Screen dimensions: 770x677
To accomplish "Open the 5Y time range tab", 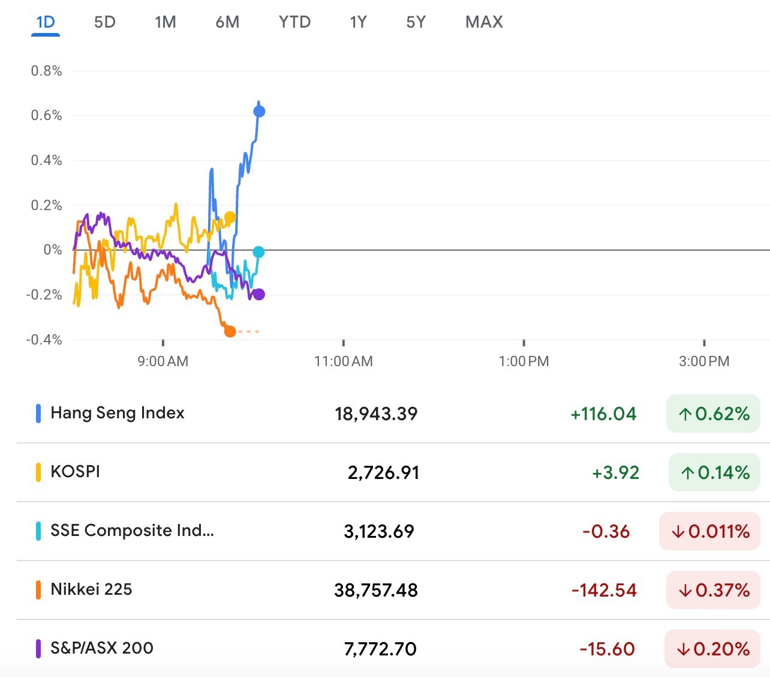I will point(416,22).
